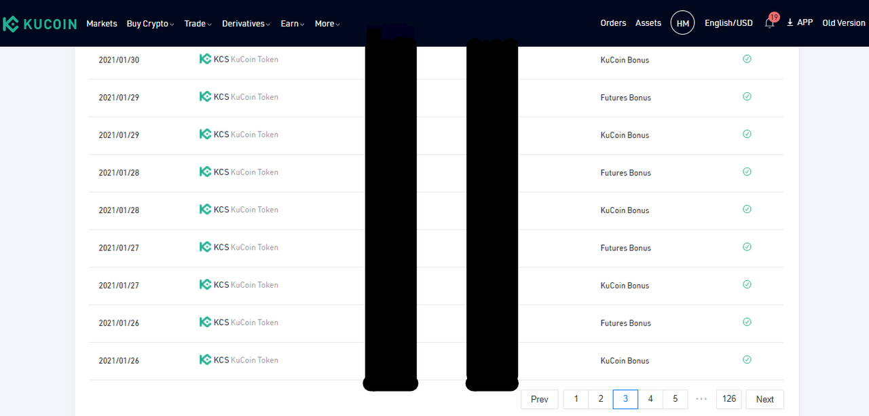The width and height of the screenshot is (869, 416).
Task: Click green status checkmark for 2021/01/30 row
Action: click(x=747, y=59)
